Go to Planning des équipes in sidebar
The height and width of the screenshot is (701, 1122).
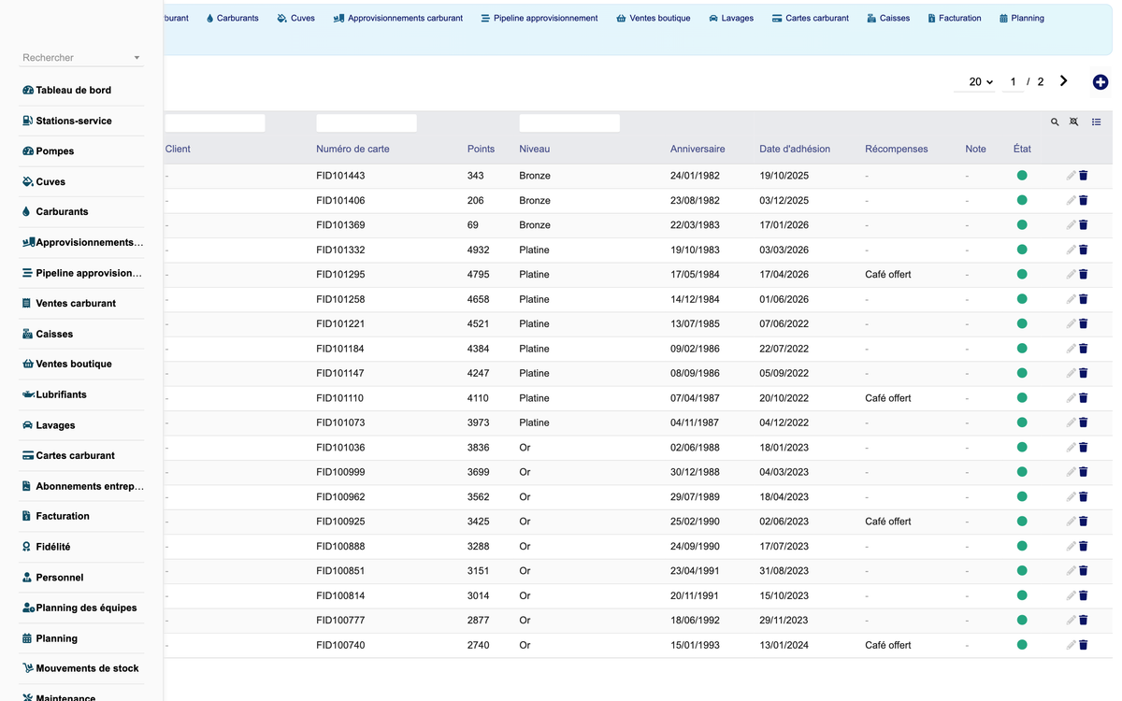click(79, 608)
